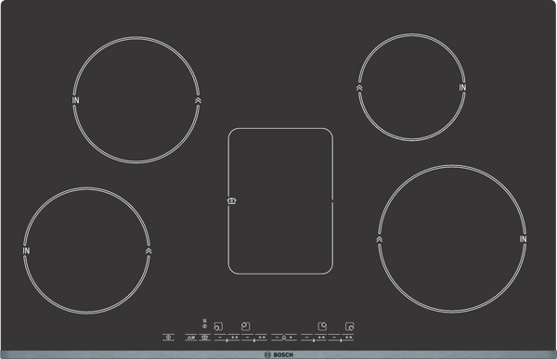Tap the main power on/off button
This screenshot has width=557, height=359.
coord(168,338)
